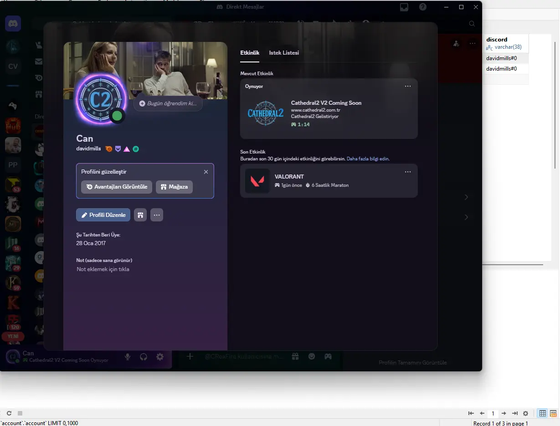Open user settings gear icon
Viewport: 560px width, 426px height.
click(160, 357)
